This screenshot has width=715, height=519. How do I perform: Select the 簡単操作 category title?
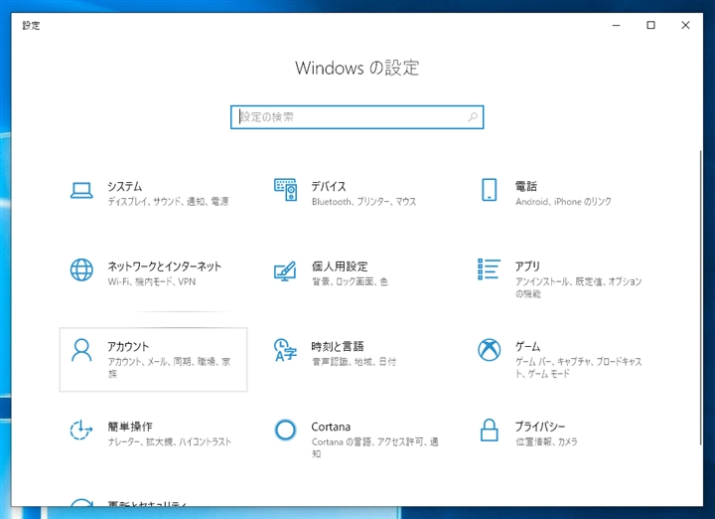130,427
